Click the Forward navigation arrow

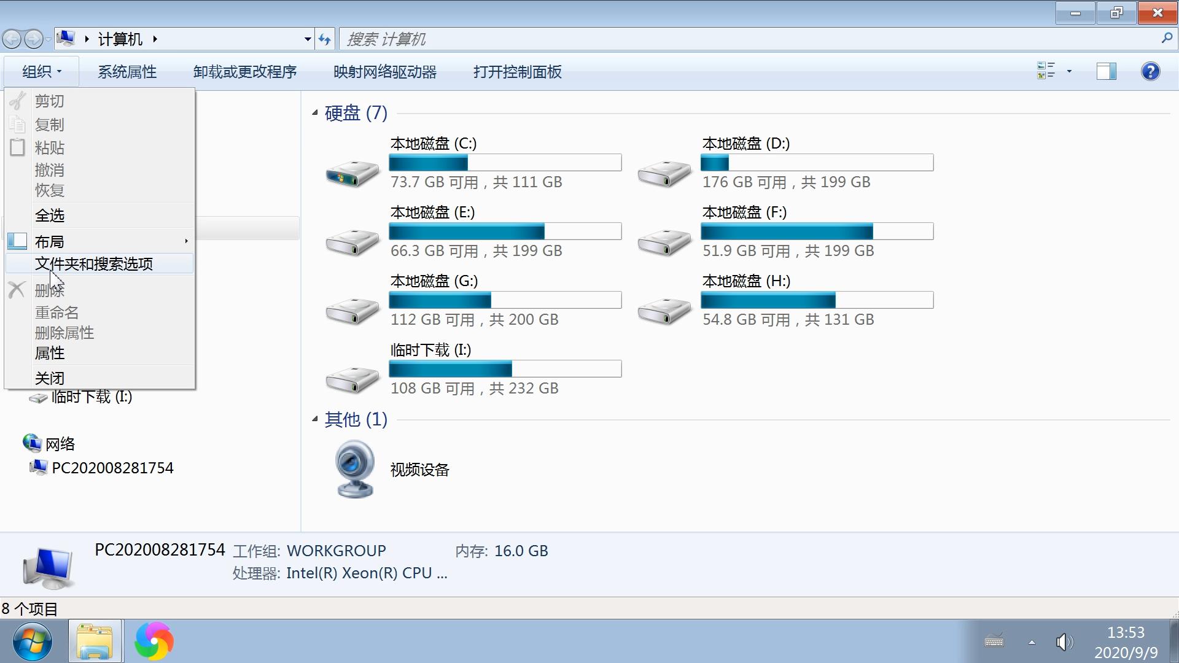(33, 39)
